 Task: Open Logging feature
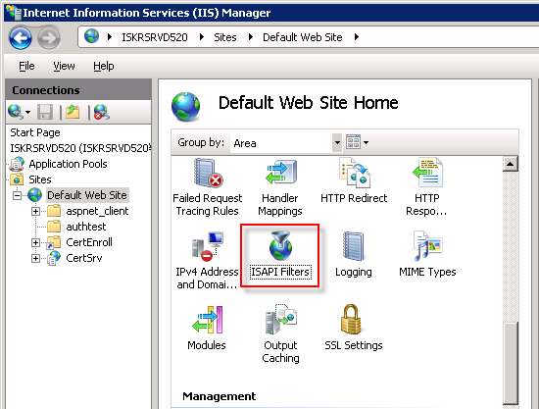coord(354,255)
